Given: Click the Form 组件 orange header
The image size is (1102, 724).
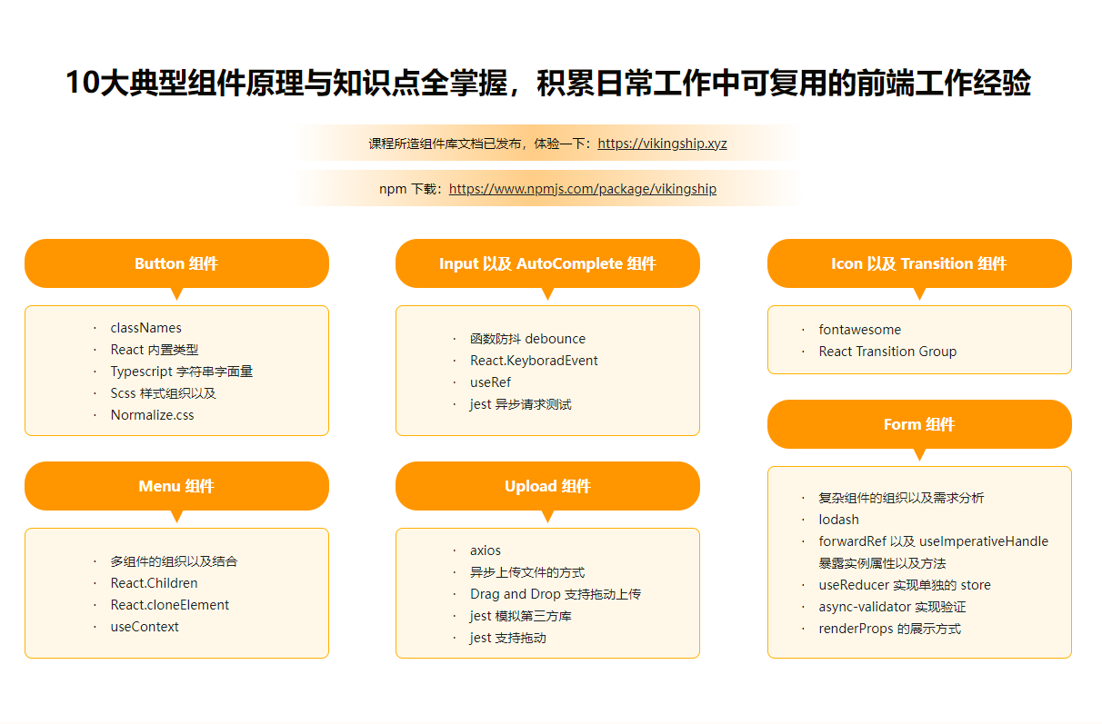Looking at the screenshot, I should pos(918,424).
